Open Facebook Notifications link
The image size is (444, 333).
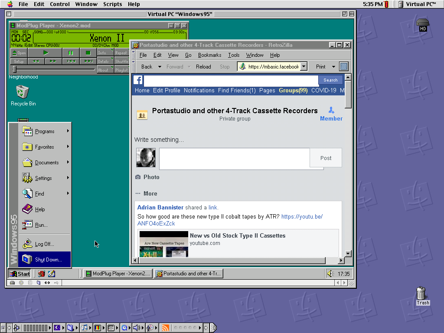(199, 90)
